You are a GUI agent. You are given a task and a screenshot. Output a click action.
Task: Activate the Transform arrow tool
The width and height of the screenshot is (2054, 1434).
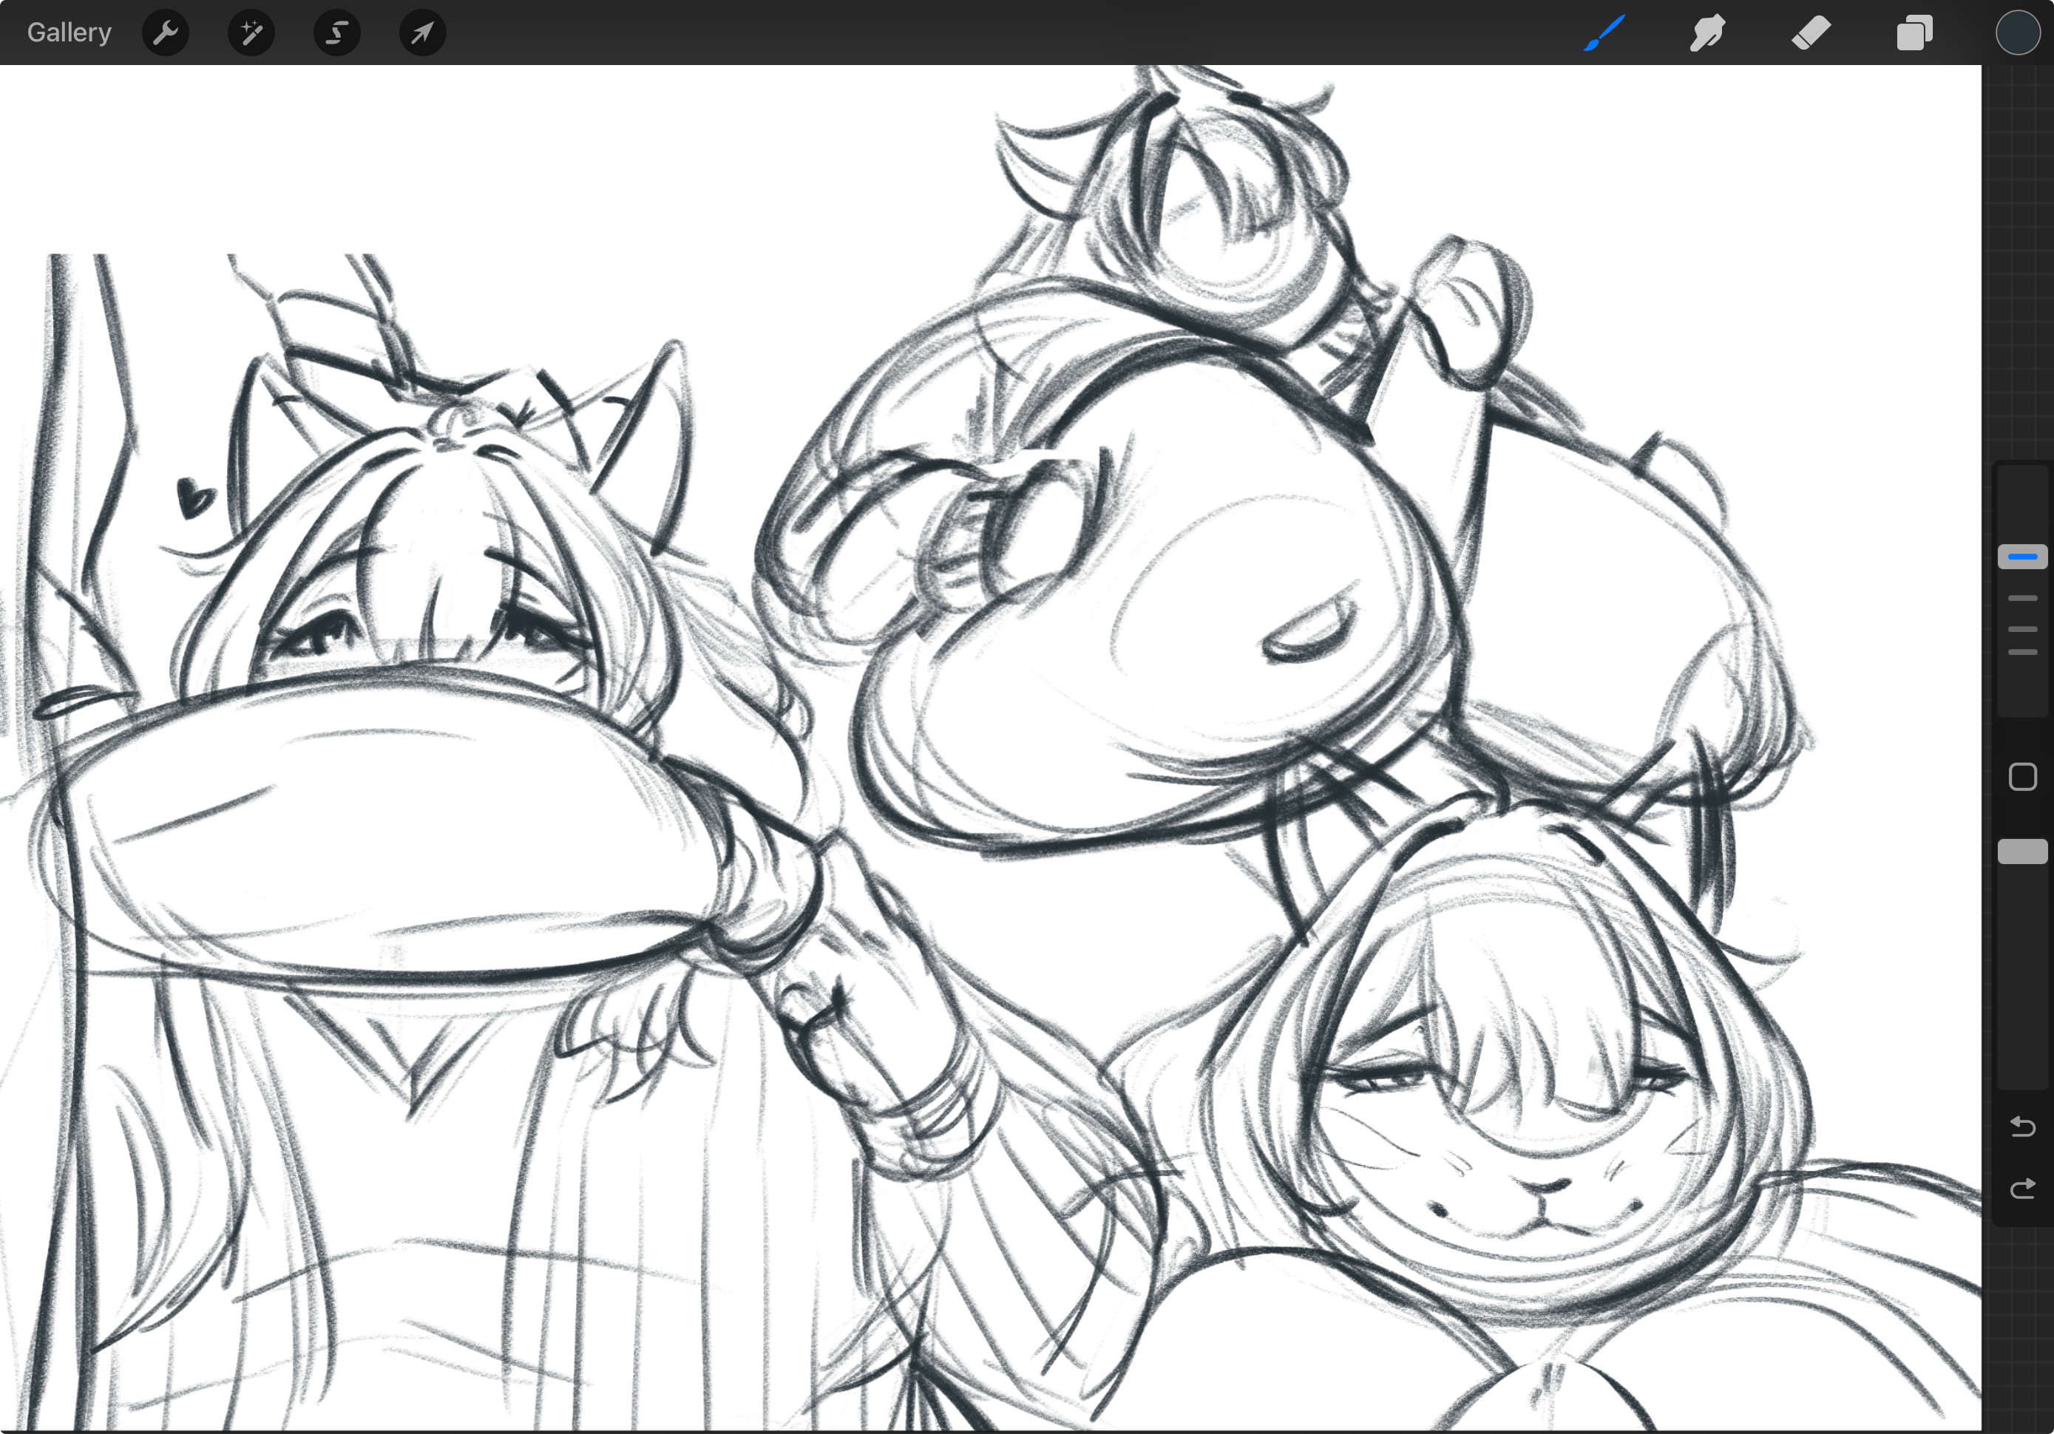click(x=421, y=33)
